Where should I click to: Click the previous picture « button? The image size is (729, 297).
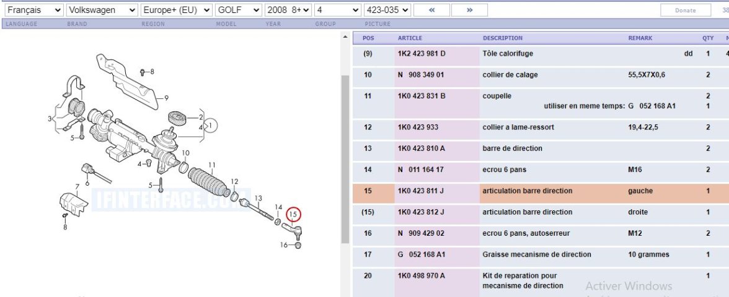click(431, 11)
